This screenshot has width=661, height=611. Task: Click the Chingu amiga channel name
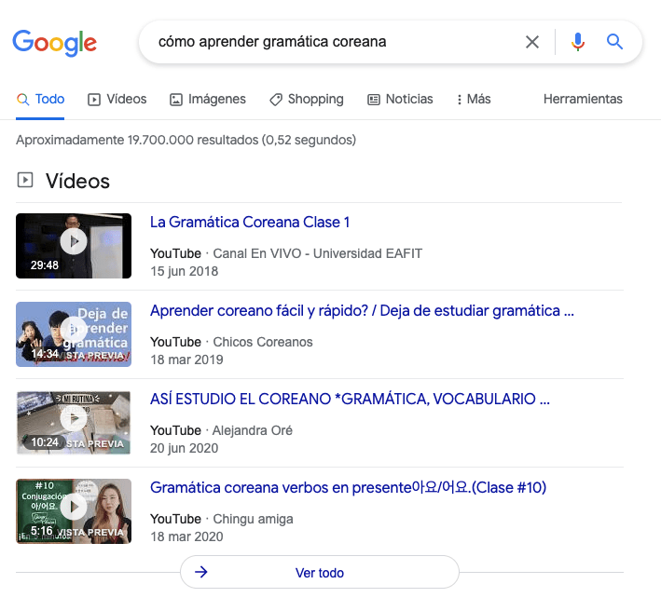(x=253, y=519)
